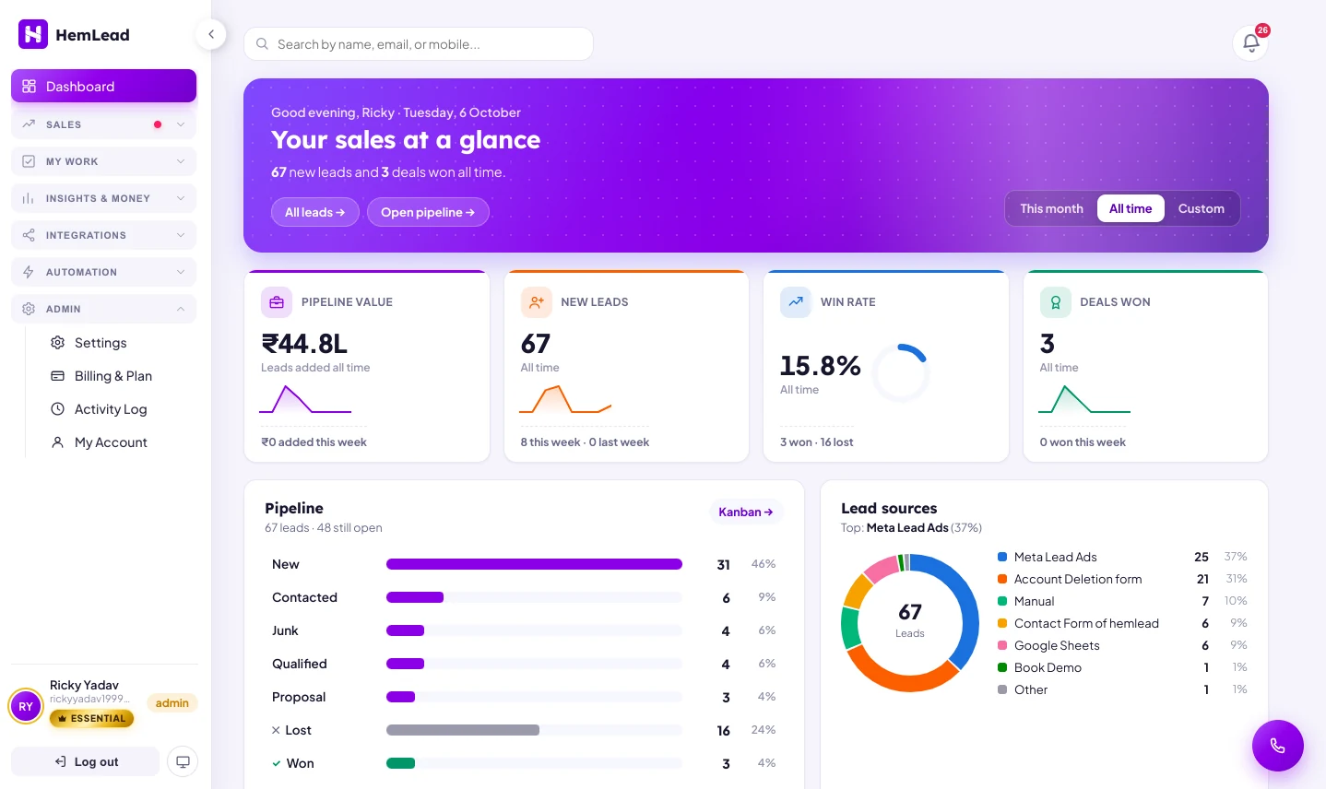Click the Settings gear icon in sidebar
The height and width of the screenshot is (789, 1326).
[57, 343]
